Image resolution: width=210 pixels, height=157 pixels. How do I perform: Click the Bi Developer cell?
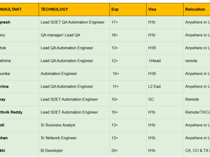[52, 151]
